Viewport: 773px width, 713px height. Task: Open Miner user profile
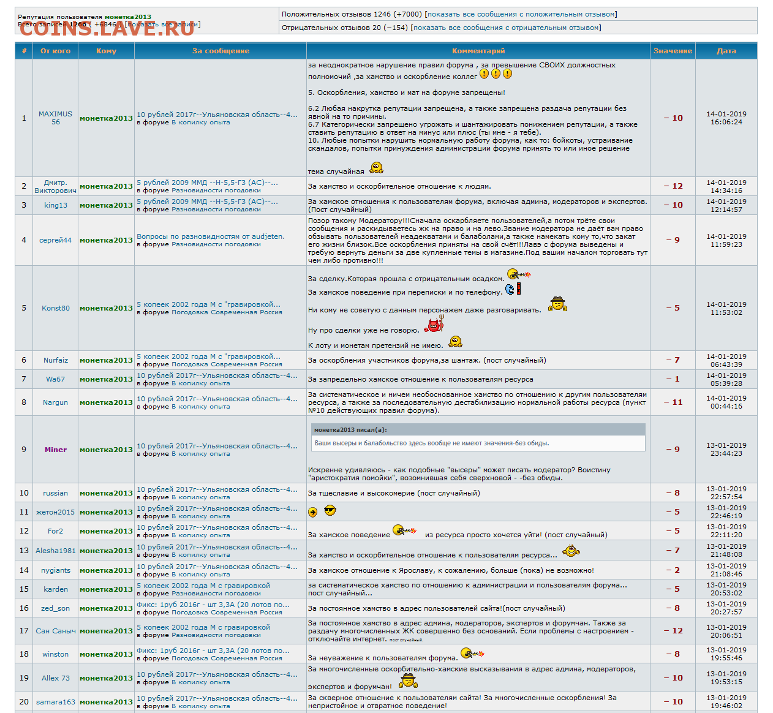[x=56, y=450]
